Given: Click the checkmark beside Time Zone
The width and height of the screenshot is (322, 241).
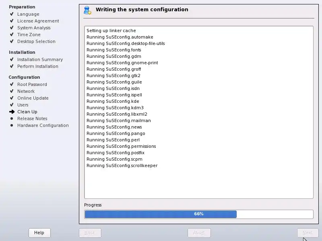Looking at the screenshot, I should (x=12, y=35).
